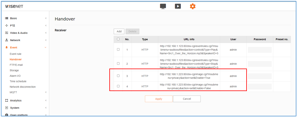The height and width of the screenshot is (117, 297).
Task: Click the Network topology icon
Action: point(7,40)
